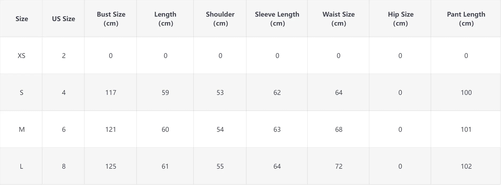Click the Bust Size (cm) header
The height and width of the screenshot is (185, 501).
[111, 19]
